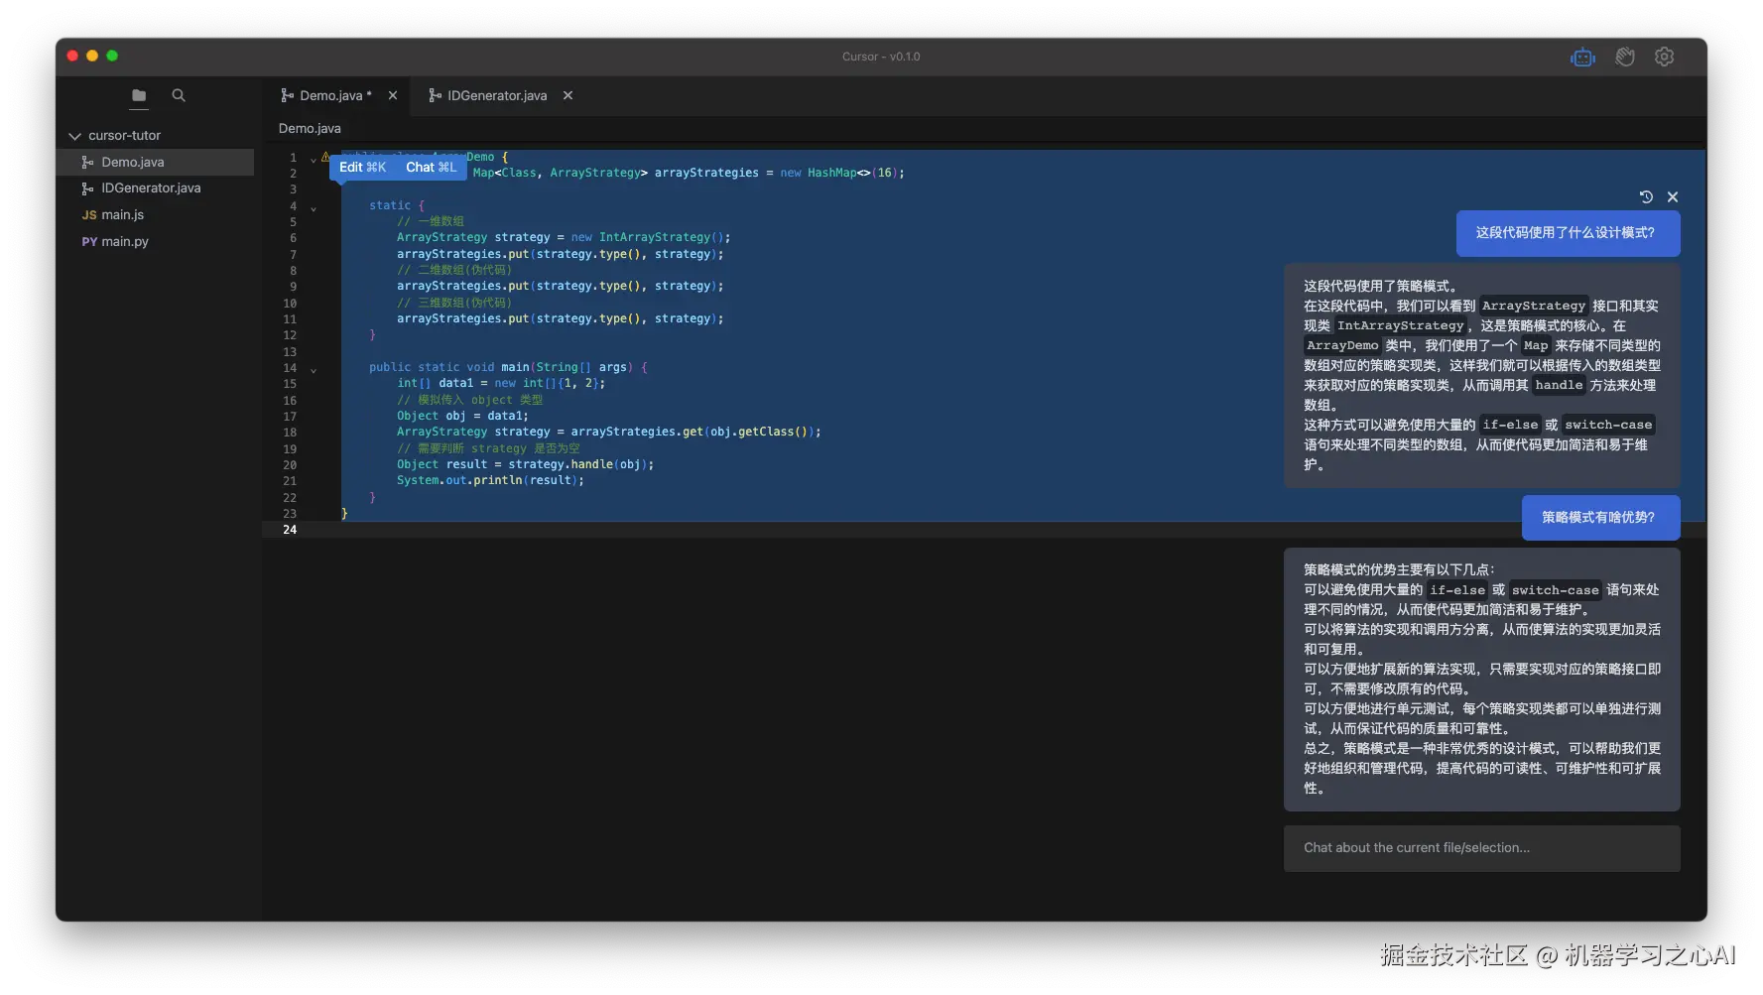Click the Chat ⌘L button
The image size is (1763, 995).
pyautogui.click(x=431, y=168)
